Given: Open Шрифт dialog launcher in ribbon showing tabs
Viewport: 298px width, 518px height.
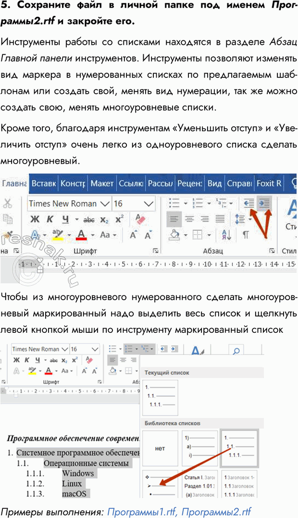Looking at the screenshot, I should point(156,252).
